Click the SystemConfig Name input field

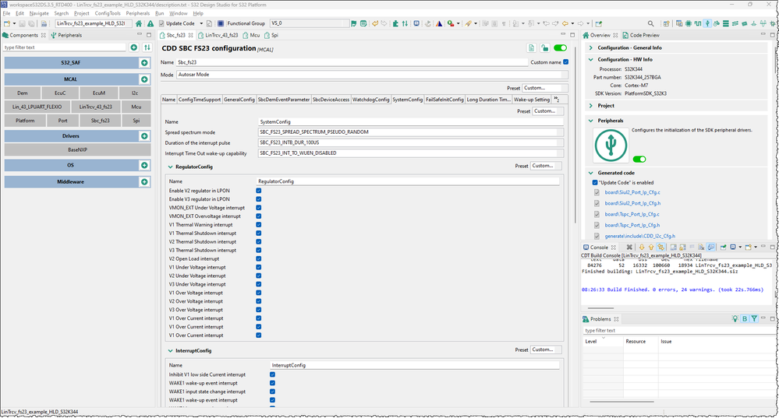[x=411, y=121]
